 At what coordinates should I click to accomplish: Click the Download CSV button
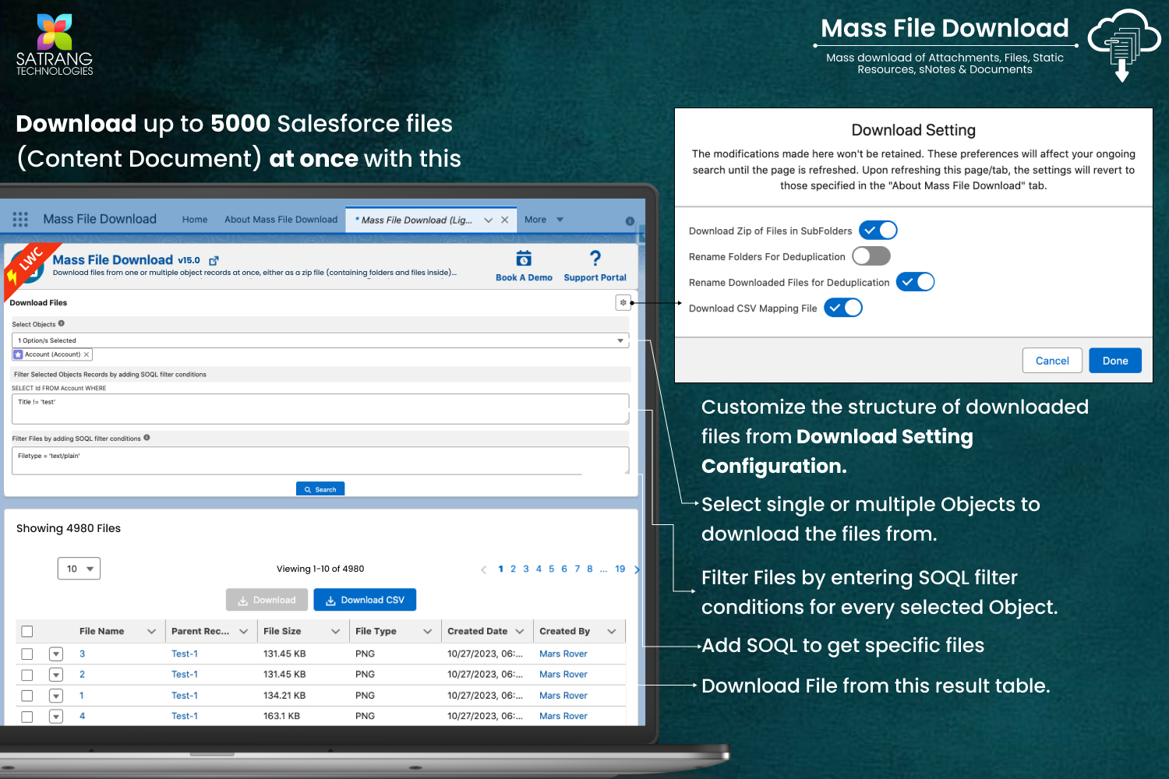[x=365, y=600]
